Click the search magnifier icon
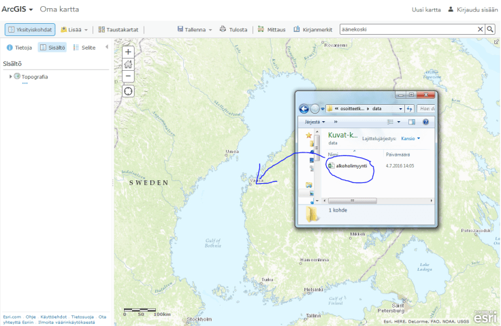 coord(490,29)
